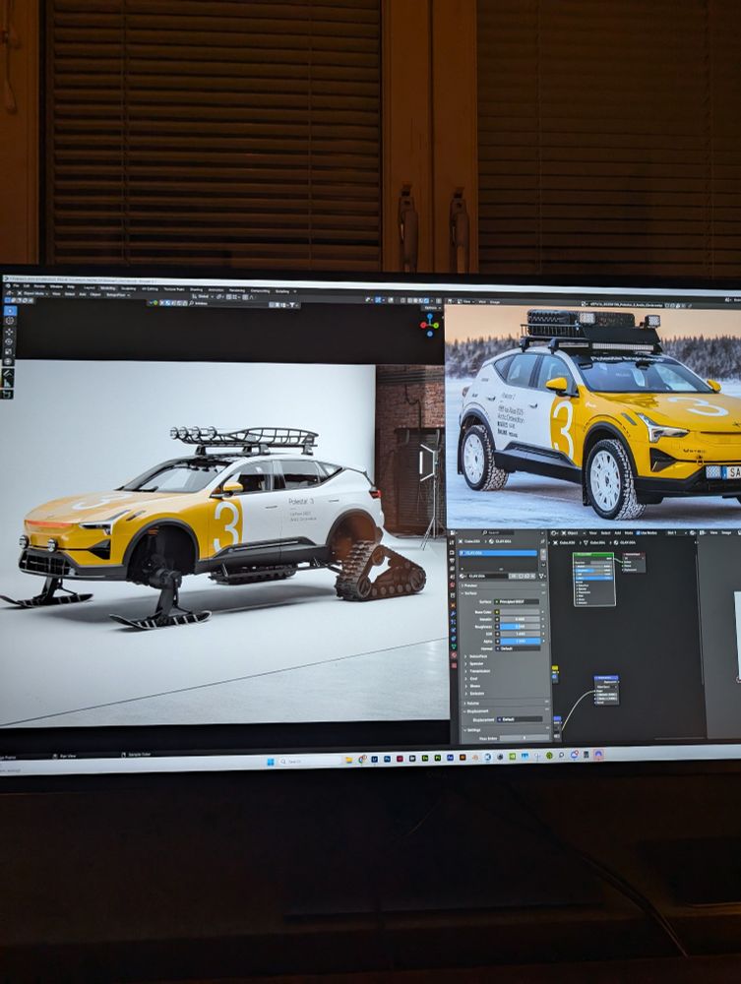
Task: Switch to Wireframe viewport shading
Action: [409, 300]
